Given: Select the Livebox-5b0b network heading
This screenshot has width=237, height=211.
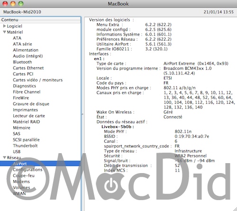Looking at the screenshot, I should (x=118, y=127).
